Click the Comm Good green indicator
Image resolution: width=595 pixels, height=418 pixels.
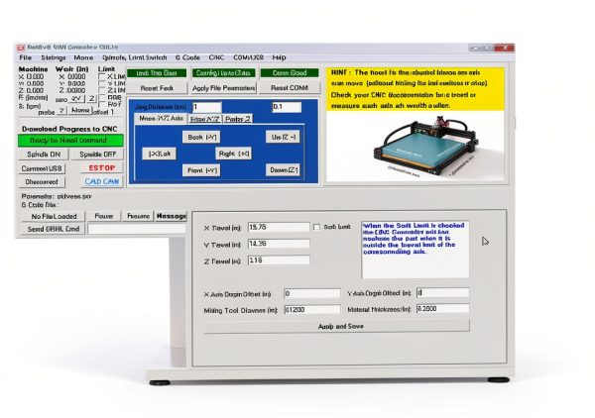[x=290, y=72]
